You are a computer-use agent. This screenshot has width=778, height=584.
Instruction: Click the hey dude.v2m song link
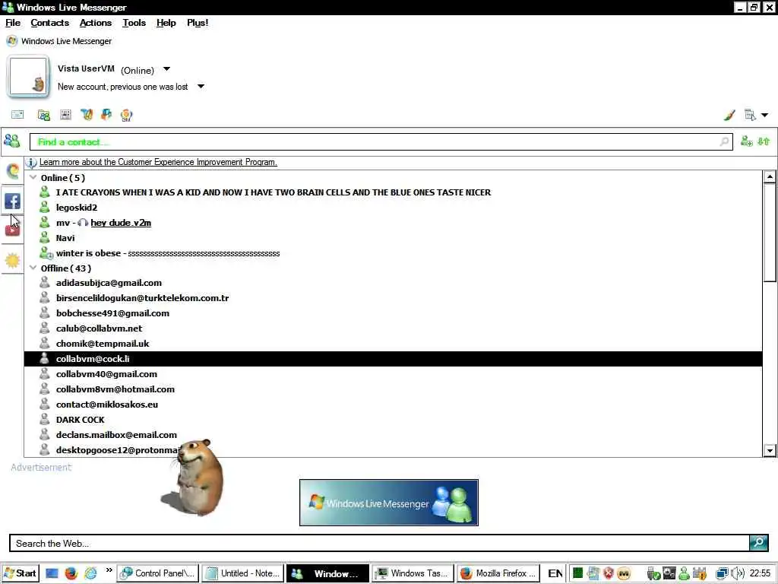pos(121,223)
